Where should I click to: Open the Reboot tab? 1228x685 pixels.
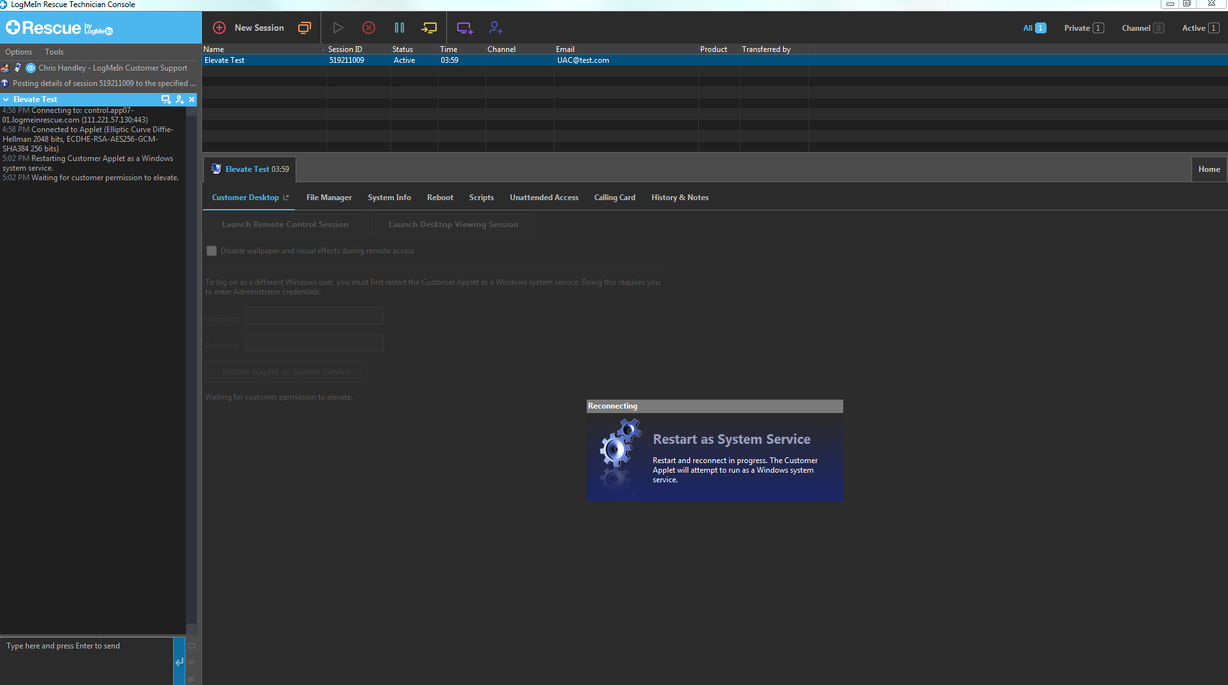(440, 198)
